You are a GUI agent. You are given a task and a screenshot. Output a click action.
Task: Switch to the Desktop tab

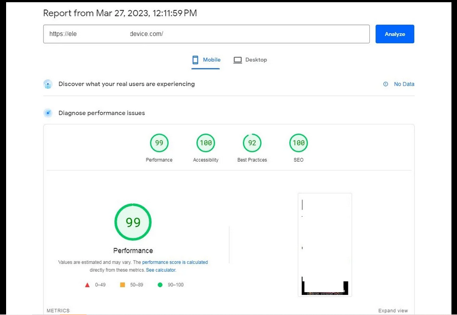pyautogui.click(x=250, y=60)
